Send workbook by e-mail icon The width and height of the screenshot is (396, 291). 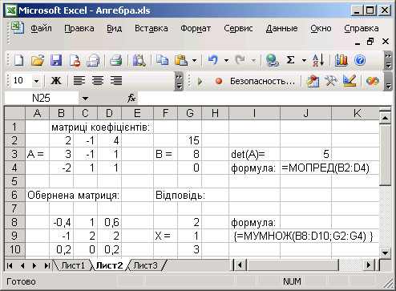[x=93, y=60]
